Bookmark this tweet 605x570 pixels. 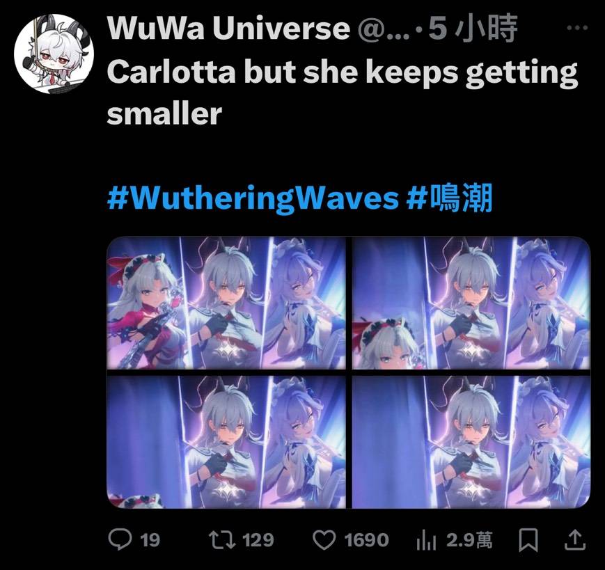(x=528, y=540)
